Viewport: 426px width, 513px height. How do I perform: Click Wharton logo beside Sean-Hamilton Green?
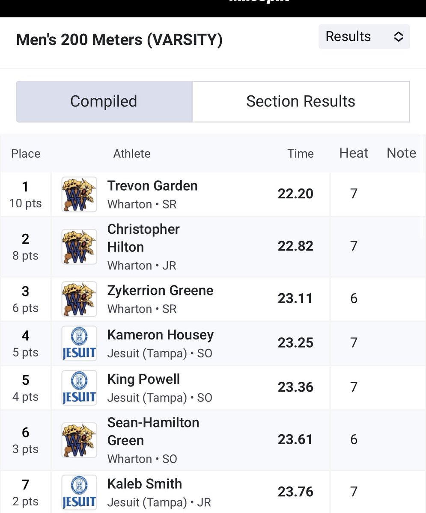pos(79,440)
